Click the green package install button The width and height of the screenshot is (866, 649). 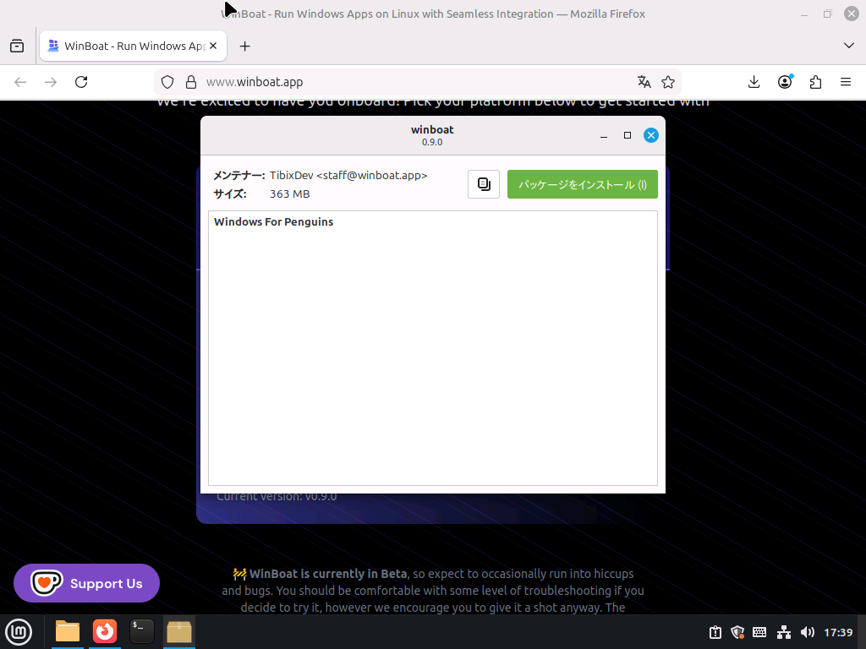click(582, 184)
